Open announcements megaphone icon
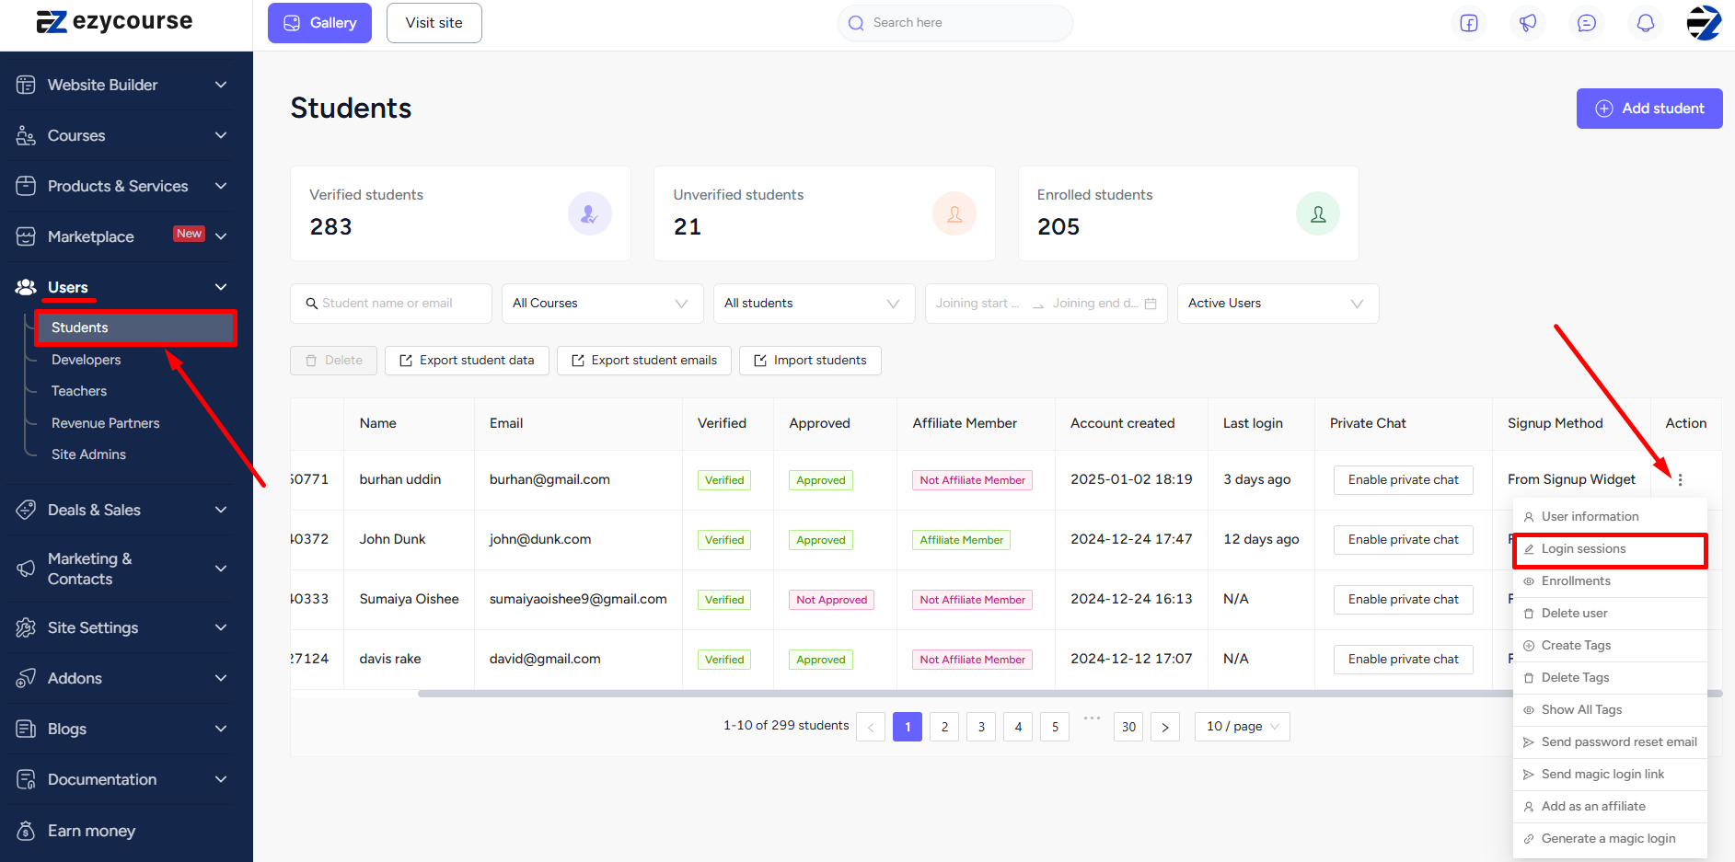This screenshot has height=862, width=1735. coord(1528,23)
